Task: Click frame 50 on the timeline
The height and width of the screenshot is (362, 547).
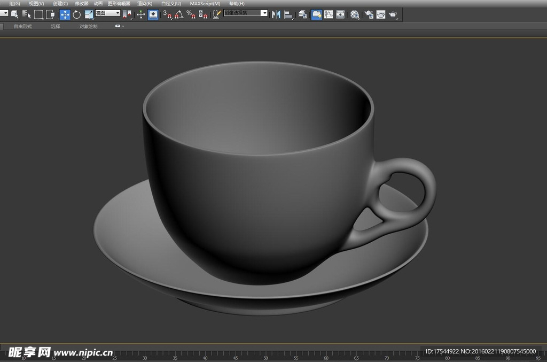Action: tap(265, 355)
